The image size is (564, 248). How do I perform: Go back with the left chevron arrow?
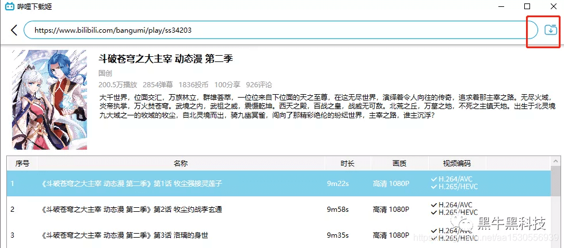pos(14,30)
